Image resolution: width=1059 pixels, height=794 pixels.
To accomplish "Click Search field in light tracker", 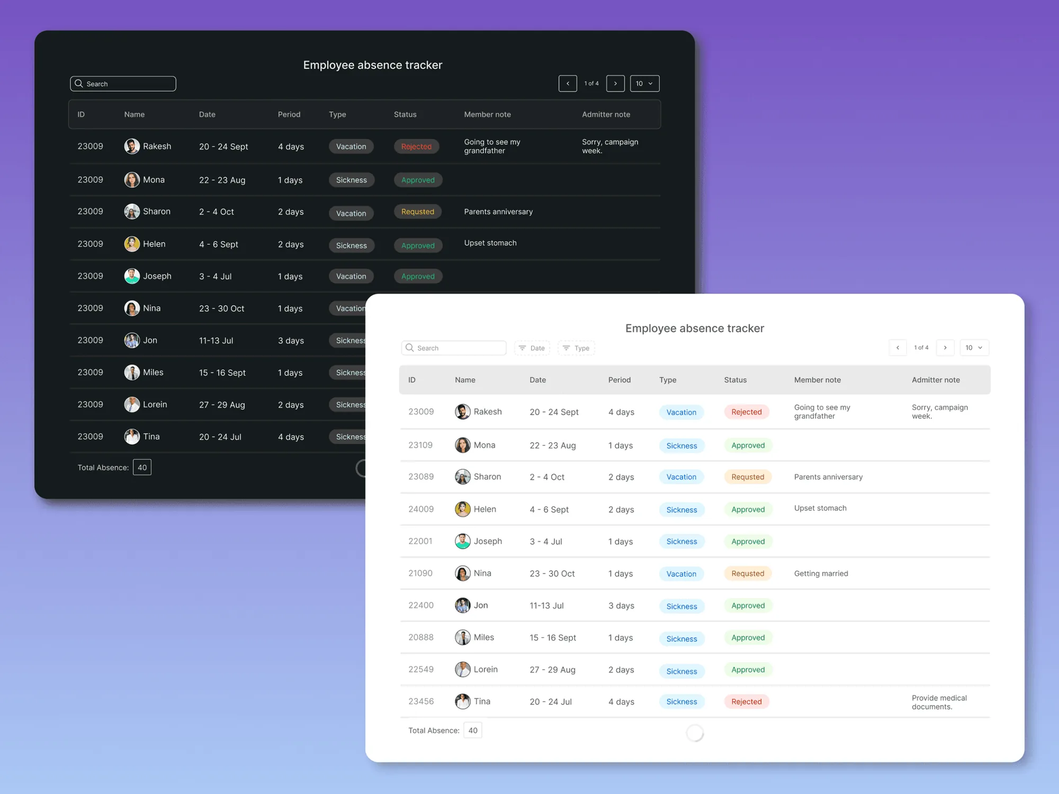I will 454,348.
